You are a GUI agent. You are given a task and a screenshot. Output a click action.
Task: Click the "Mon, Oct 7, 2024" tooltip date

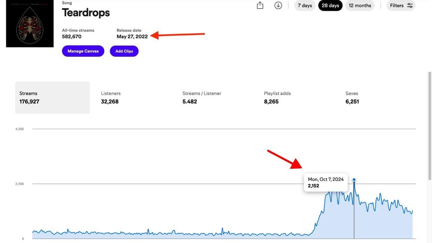326,179
